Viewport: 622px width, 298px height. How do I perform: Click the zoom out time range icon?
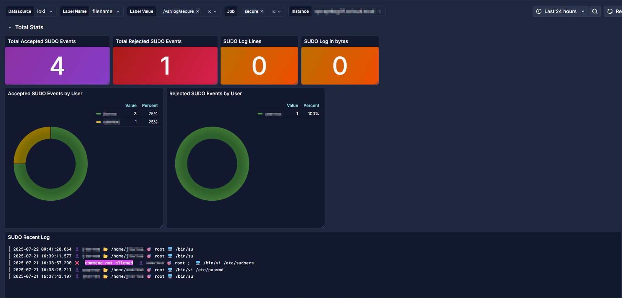pyautogui.click(x=595, y=11)
